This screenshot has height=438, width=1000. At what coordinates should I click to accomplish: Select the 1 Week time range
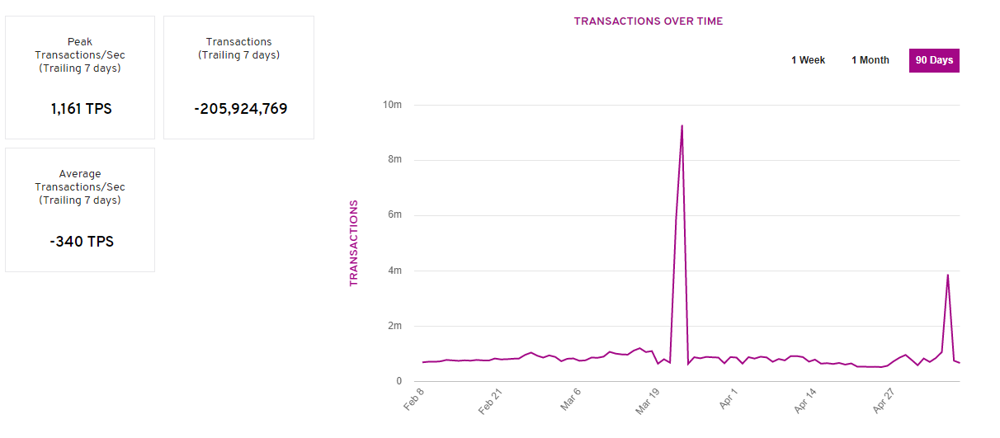pyautogui.click(x=808, y=60)
